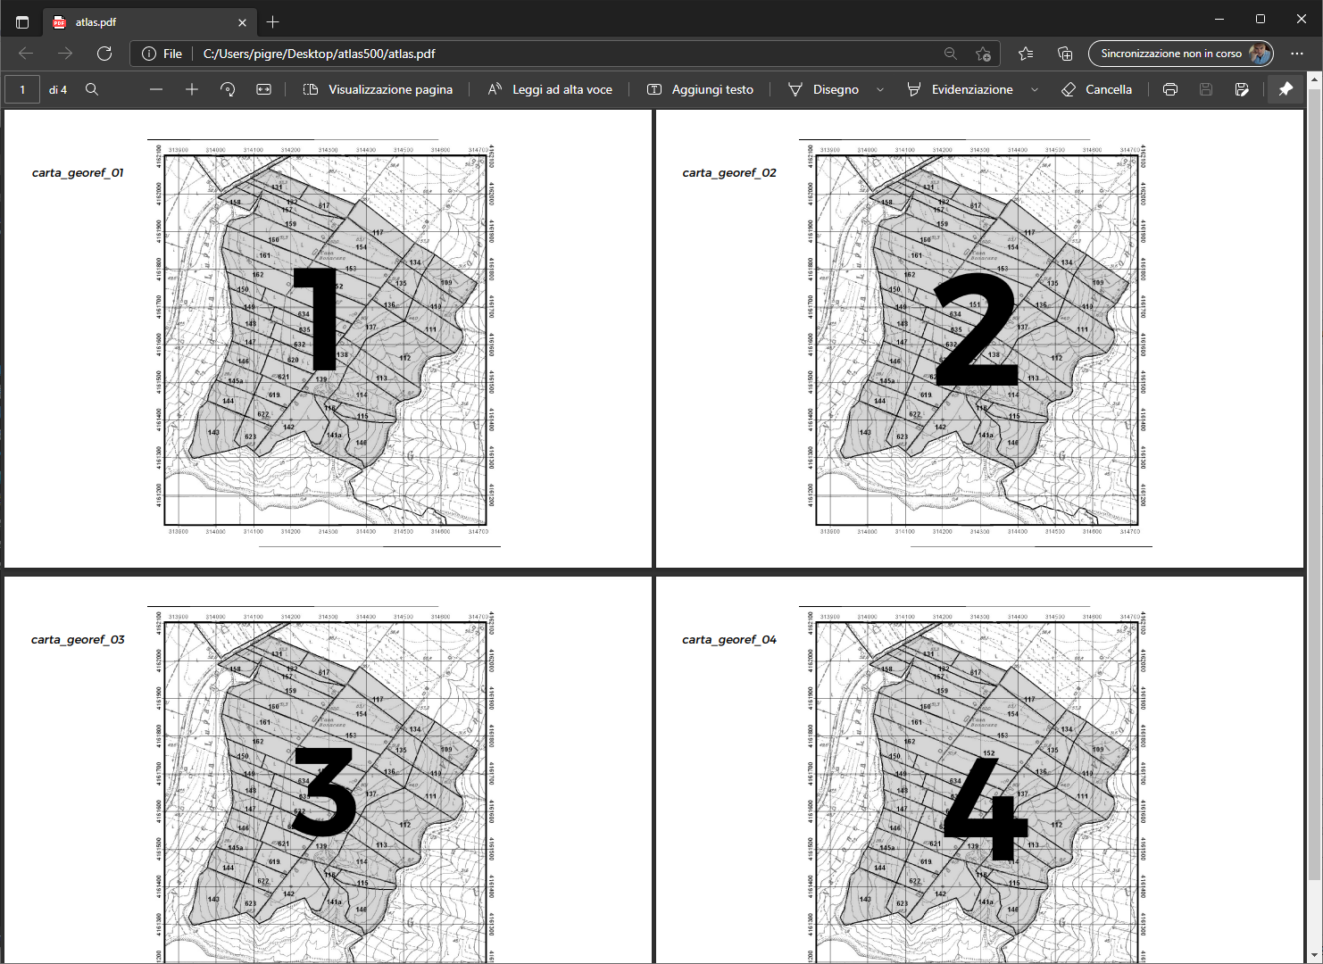Viewport: 1323px width, 964px height.
Task: Click the Aggiungi testo button
Action: [x=700, y=89]
